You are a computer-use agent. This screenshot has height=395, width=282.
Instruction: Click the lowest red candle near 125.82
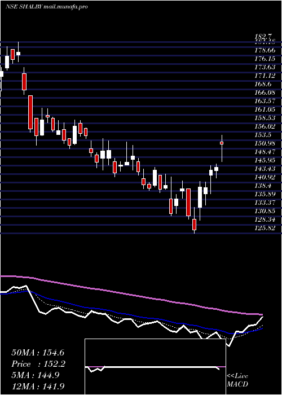[x=194, y=225]
